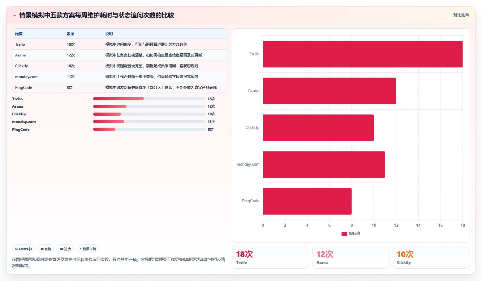The width and height of the screenshot is (482, 281).
Task: Click the PingCode progress bar
Action: coord(149,129)
